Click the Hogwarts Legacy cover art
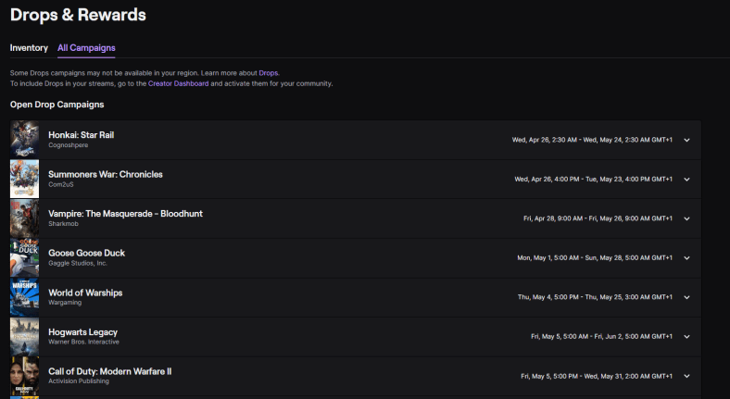This screenshot has width=730, height=399. pyautogui.click(x=25, y=337)
